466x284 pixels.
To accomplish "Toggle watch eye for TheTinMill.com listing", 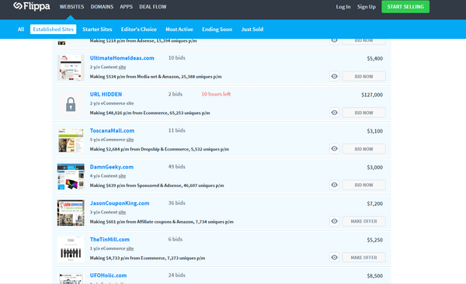I will [334, 258].
